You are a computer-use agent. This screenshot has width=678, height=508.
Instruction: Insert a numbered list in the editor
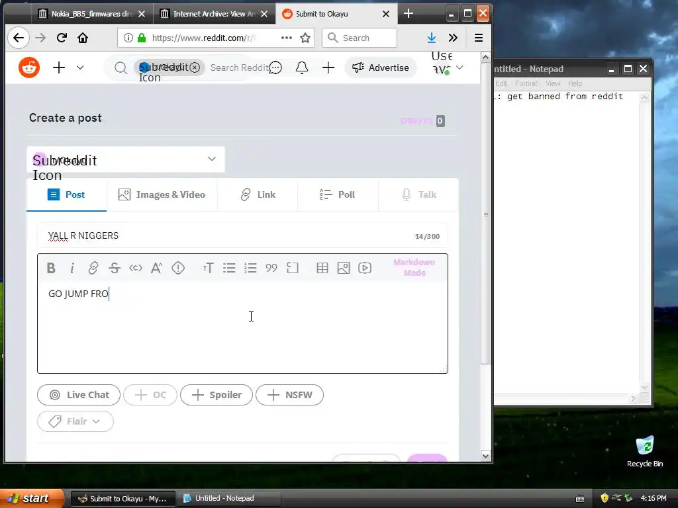250,268
